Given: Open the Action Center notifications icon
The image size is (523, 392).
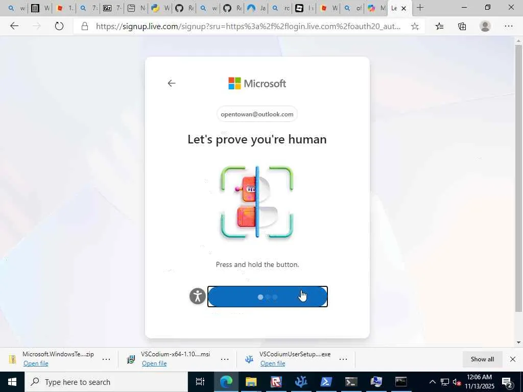Looking at the screenshot, I should pos(507,382).
